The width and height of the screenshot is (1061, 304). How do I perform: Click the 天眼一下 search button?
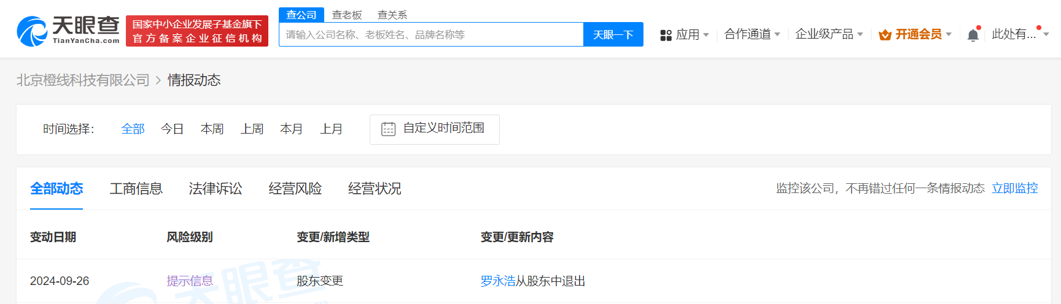click(613, 34)
